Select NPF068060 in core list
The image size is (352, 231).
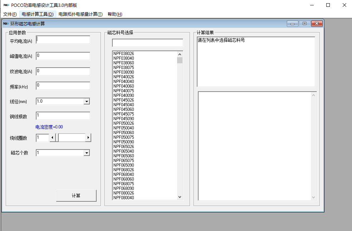tap(145, 179)
